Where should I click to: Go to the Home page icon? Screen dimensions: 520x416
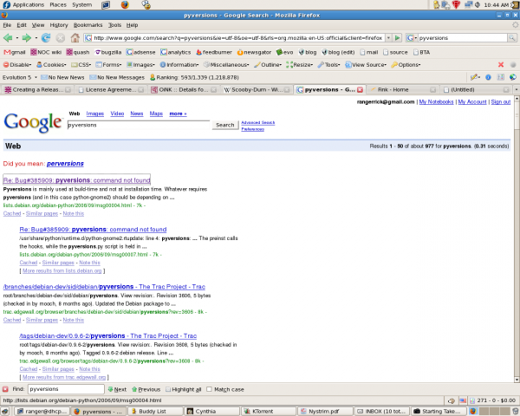75,38
